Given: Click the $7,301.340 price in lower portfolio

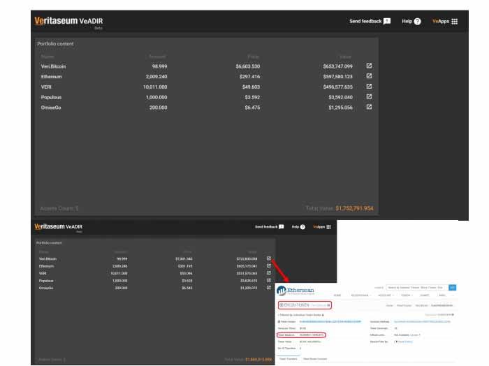Looking at the screenshot, I should coord(184,258).
